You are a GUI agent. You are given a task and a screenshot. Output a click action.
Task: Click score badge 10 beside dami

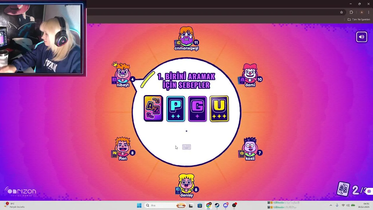[260, 79]
